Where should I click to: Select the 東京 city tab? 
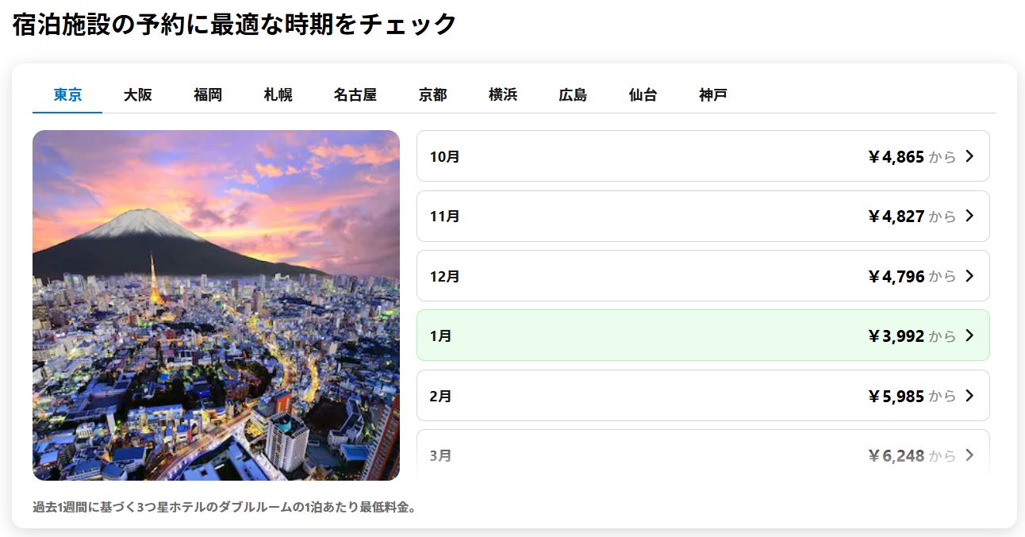67,95
